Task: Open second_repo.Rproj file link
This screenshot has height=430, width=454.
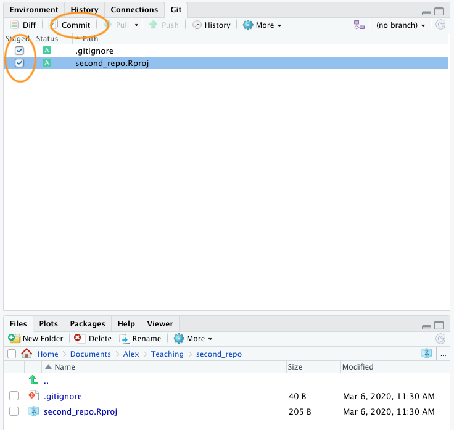Action: click(80, 411)
